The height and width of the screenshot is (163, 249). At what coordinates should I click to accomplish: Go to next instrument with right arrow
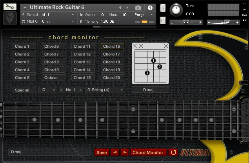point(127,7)
